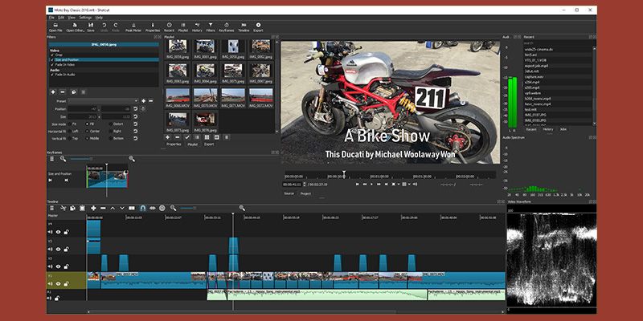Open the Settings menu

coord(84,17)
